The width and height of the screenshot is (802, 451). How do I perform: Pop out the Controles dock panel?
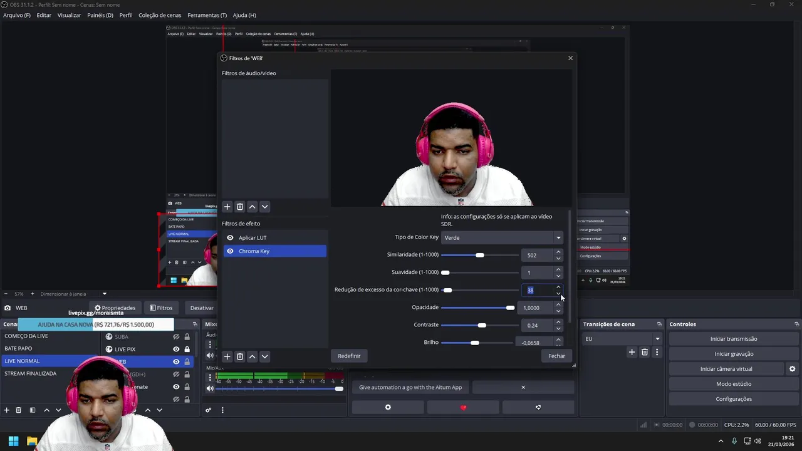click(797, 324)
